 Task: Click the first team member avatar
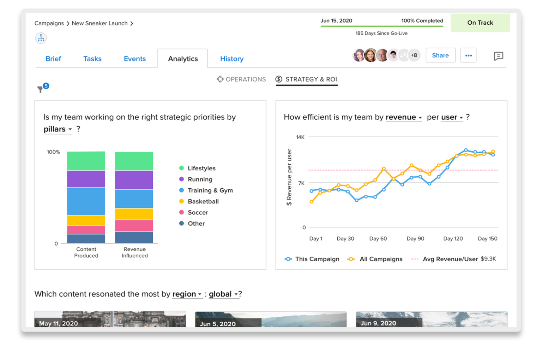tap(359, 55)
